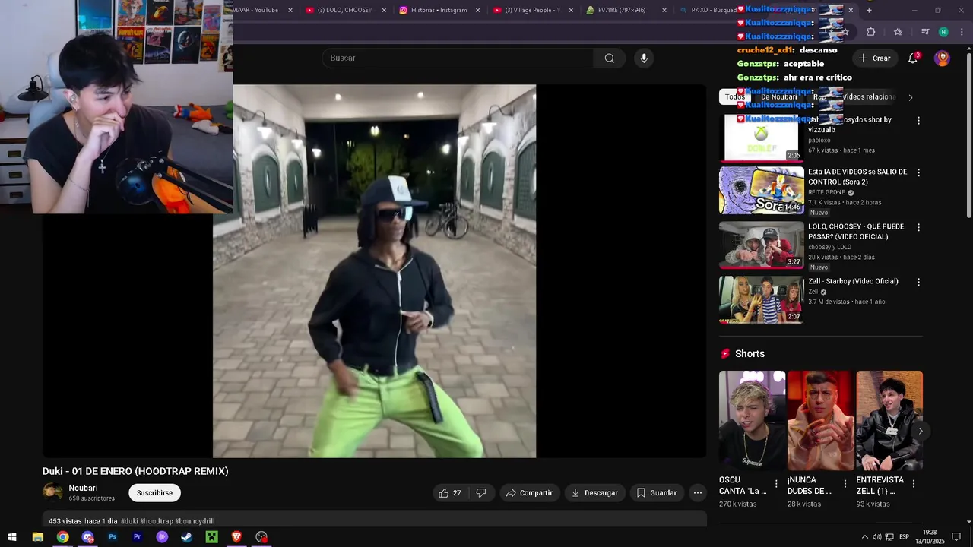The height and width of the screenshot is (547, 973).
Task: Click the #hoodtrap hashtag
Action: [157, 521]
